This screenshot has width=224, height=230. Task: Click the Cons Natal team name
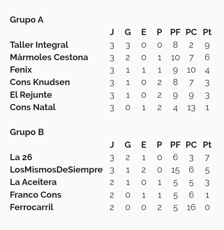(33, 107)
